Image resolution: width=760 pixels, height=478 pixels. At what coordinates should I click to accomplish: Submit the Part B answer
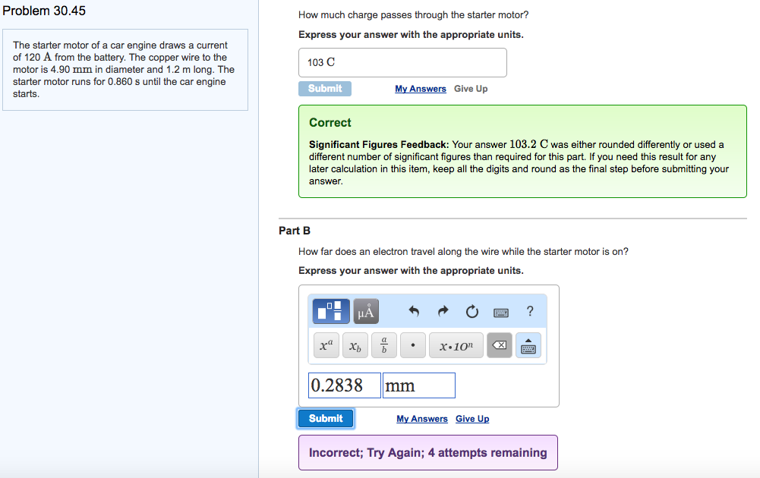tap(326, 418)
